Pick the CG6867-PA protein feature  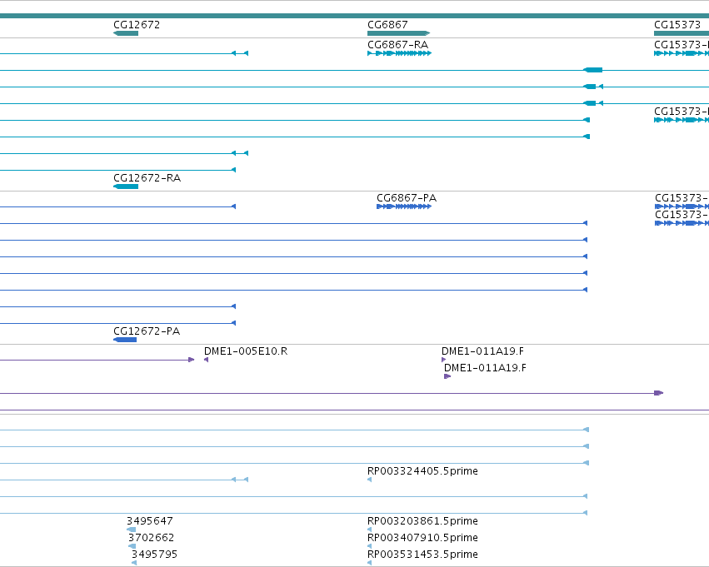coord(404,206)
